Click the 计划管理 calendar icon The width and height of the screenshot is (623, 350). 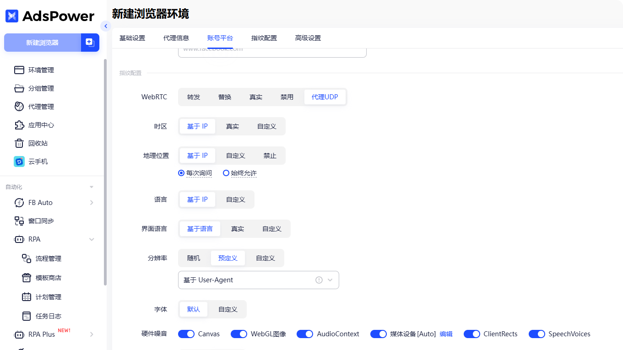27,297
